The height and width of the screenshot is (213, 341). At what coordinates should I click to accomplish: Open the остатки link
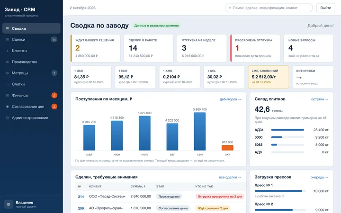[320, 99]
